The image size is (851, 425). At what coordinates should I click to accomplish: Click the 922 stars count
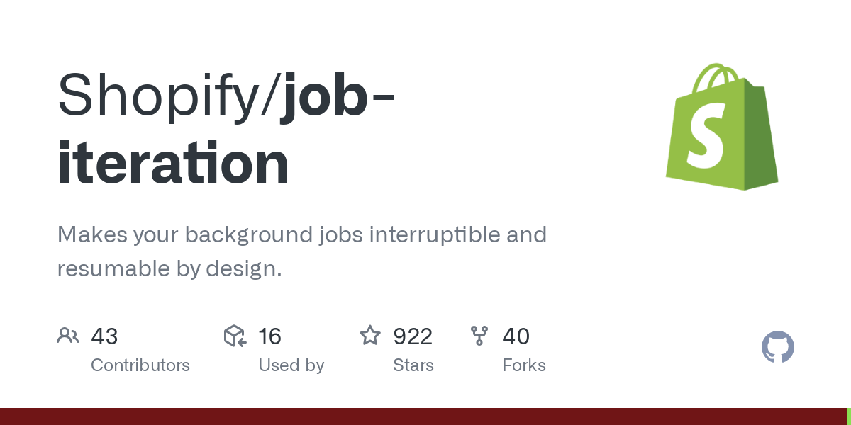[x=413, y=336]
